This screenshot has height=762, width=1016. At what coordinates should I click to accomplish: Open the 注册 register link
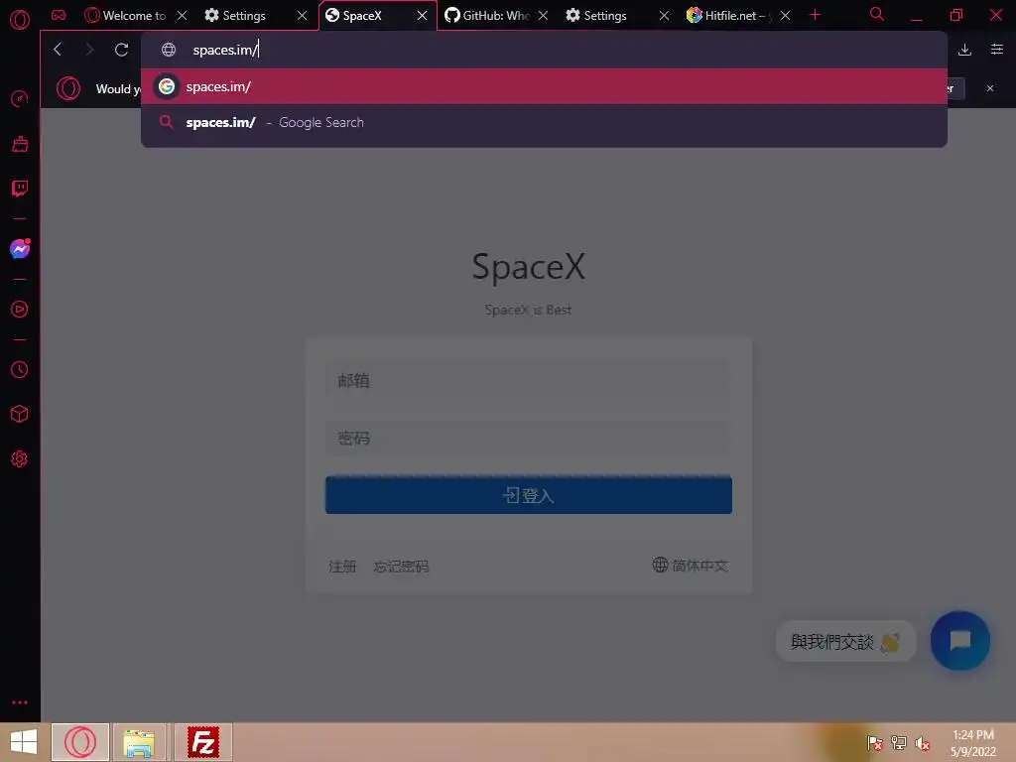342,567
